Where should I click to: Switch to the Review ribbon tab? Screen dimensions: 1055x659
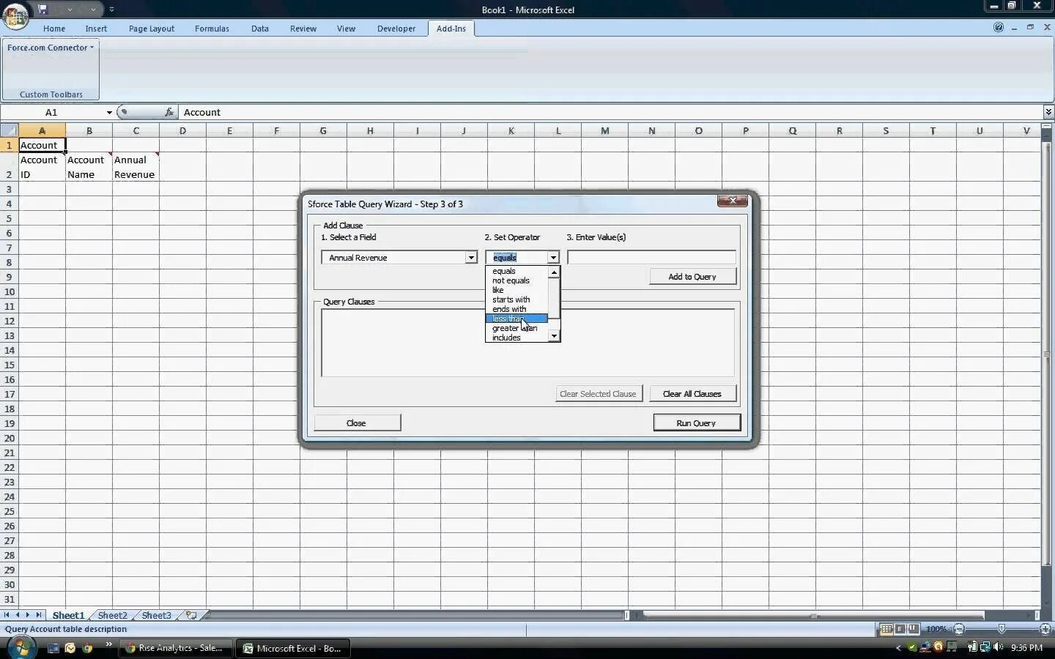coord(303,29)
